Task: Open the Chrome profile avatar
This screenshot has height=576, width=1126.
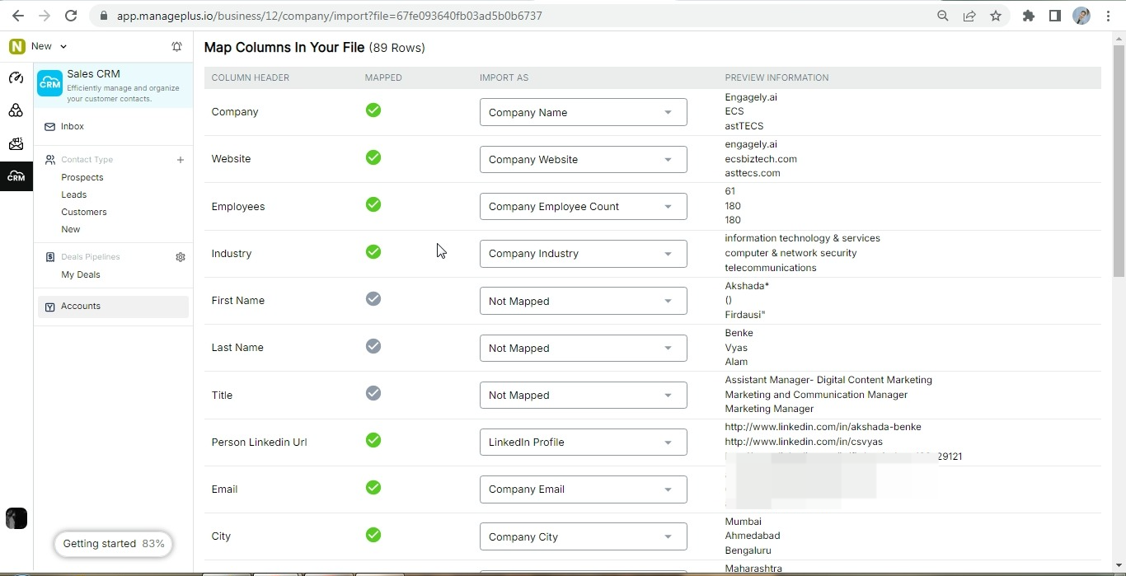Action: pos(1081,16)
